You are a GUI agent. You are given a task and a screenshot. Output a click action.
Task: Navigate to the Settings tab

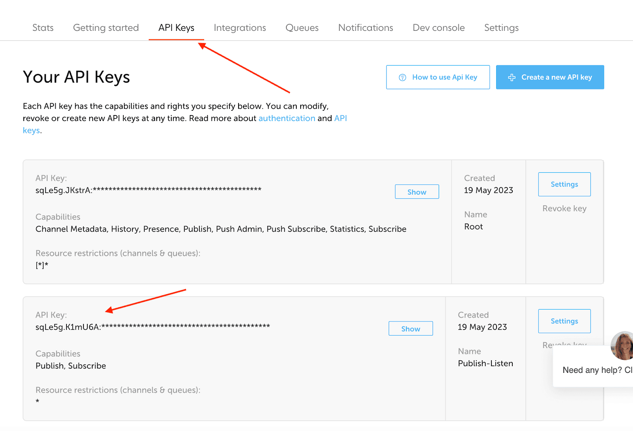501,28
